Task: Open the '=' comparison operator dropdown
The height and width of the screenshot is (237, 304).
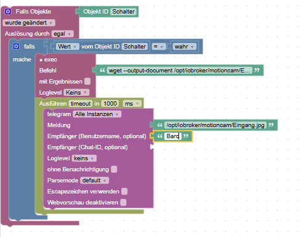Action: coord(159,47)
